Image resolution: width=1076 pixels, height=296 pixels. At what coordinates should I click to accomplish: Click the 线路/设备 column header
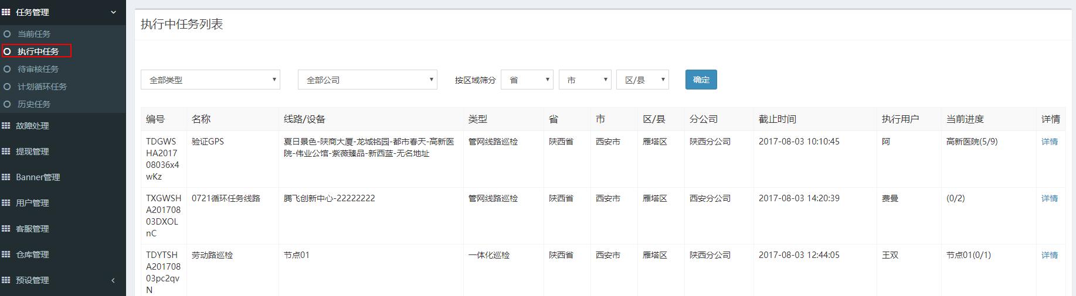[x=304, y=119]
